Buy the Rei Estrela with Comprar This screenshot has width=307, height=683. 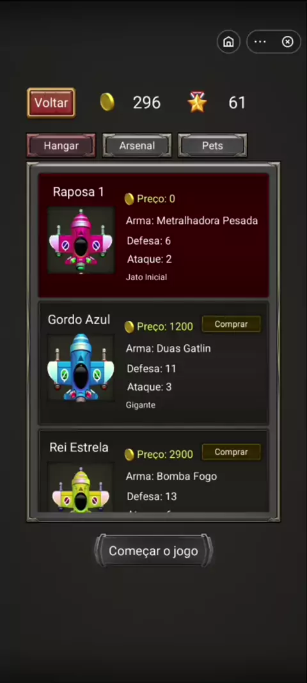tap(232, 452)
